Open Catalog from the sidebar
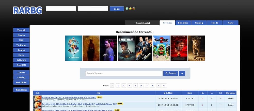The height and width of the screenshot is (111, 254). click(x=21, y=77)
